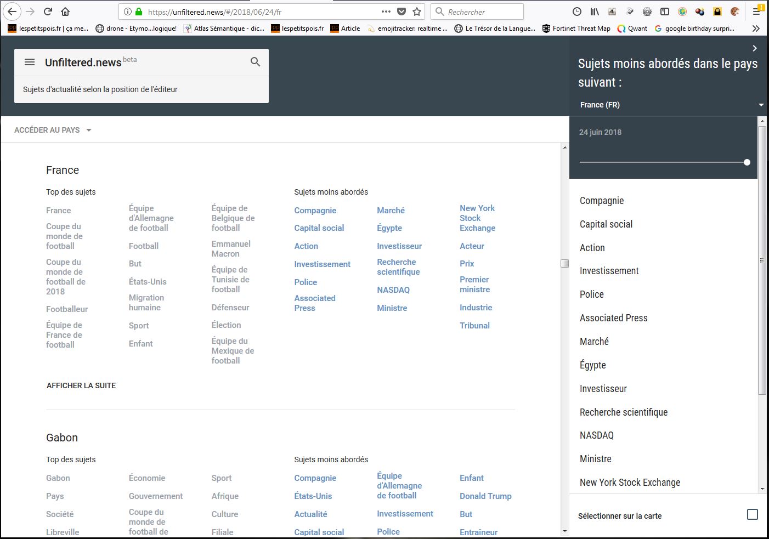Select 'Recherche scientifique' in the side list
Screen dimensions: 769x539
point(624,412)
